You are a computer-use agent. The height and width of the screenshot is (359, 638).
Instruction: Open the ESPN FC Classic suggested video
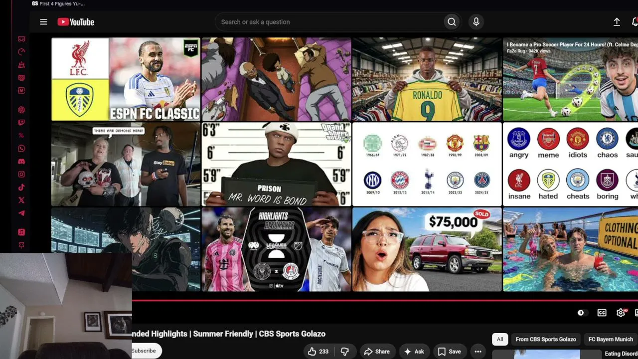[126, 79]
